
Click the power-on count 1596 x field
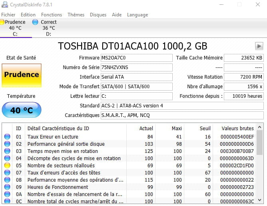coord(244,87)
